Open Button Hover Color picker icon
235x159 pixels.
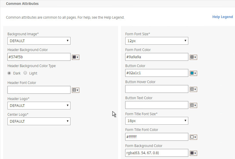193,89
